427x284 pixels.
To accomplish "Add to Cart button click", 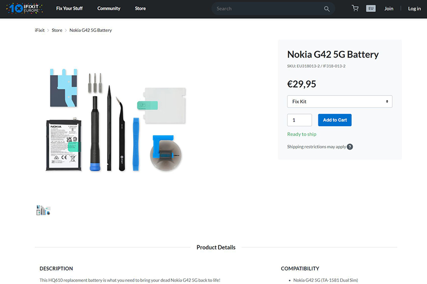I will tap(335, 120).
